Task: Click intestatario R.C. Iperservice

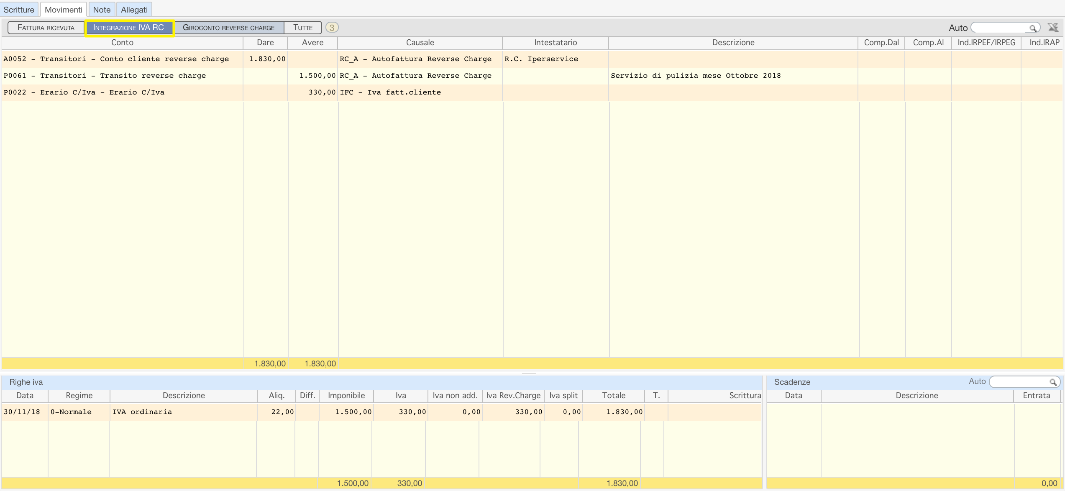Action: (541, 59)
